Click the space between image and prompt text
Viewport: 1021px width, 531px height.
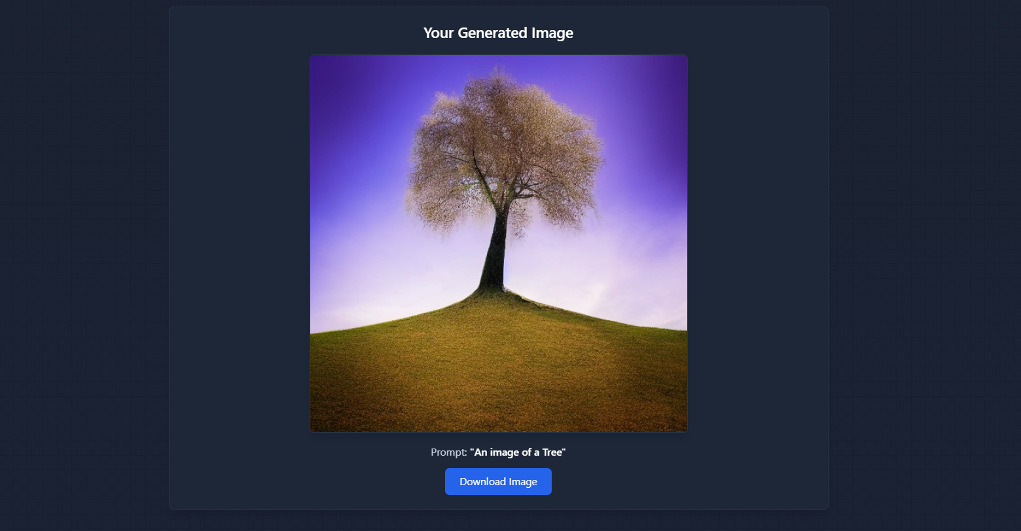pos(498,440)
